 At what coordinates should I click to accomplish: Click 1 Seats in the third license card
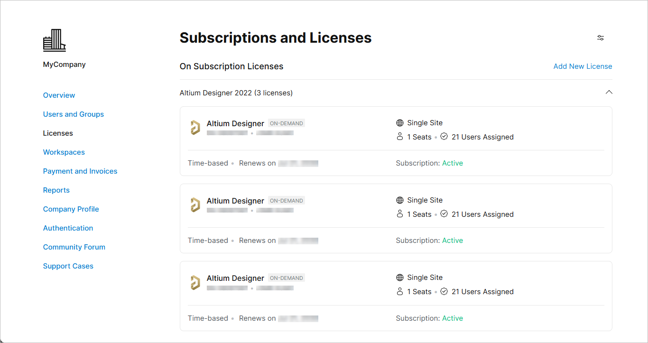(x=419, y=292)
